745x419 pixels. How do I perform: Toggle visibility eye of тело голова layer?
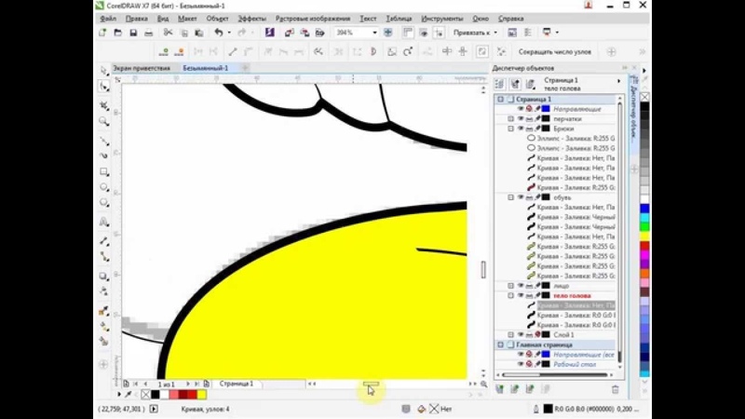click(x=521, y=295)
